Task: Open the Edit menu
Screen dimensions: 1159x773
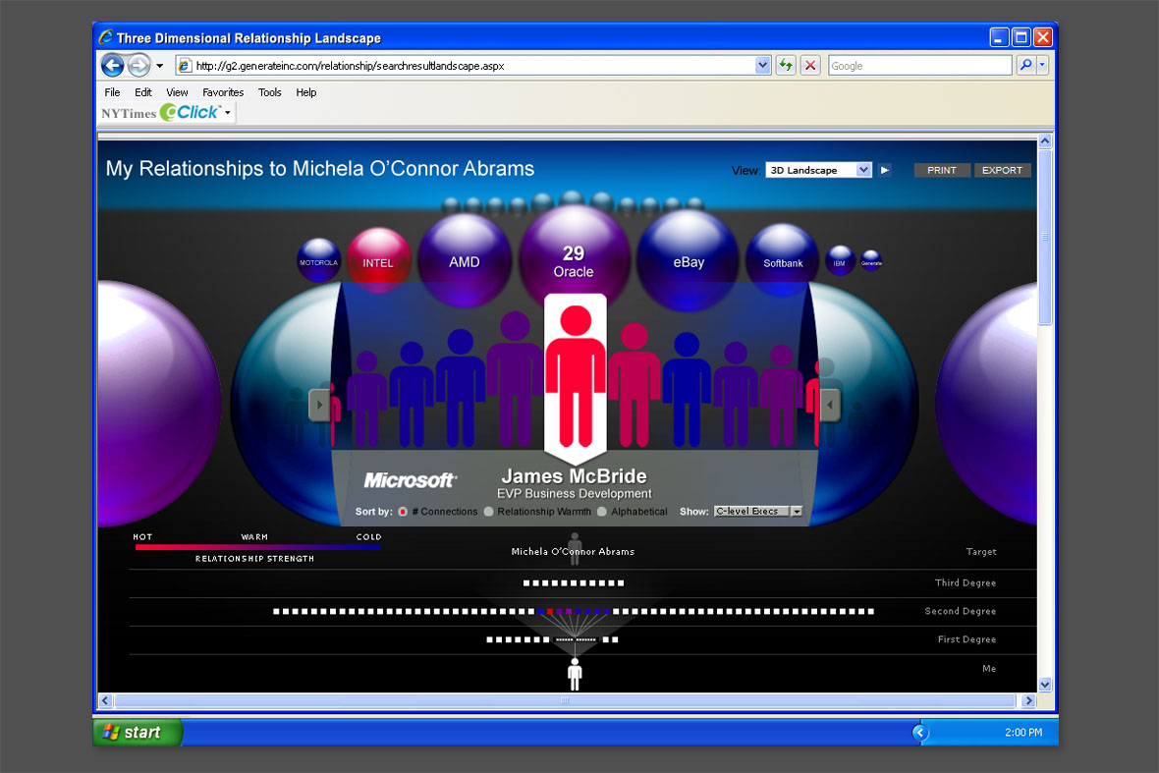Action: [x=143, y=92]
